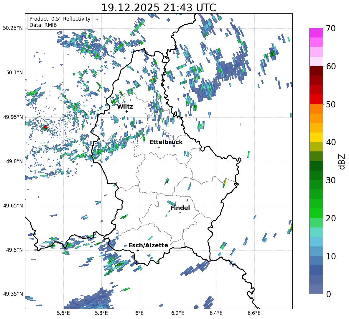Click the colorbar tick label 0
Screen dimensions: 349x319
click(x=328, y=294)
